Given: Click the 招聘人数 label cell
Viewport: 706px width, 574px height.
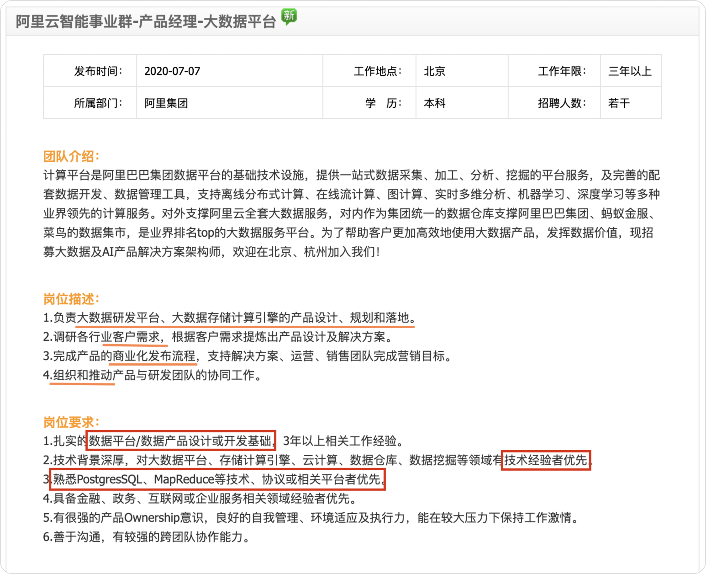Looking at the screenshot, I should coord(554,103).
